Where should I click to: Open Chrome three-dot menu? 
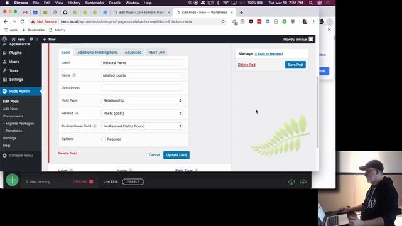[x=313, y=22]
